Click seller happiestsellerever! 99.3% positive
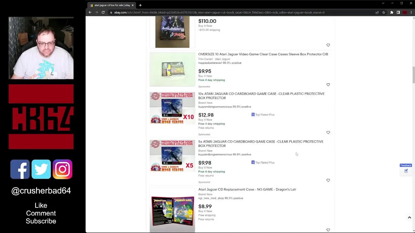This screenshot has height=233, width=415. (x=220, y=63)
